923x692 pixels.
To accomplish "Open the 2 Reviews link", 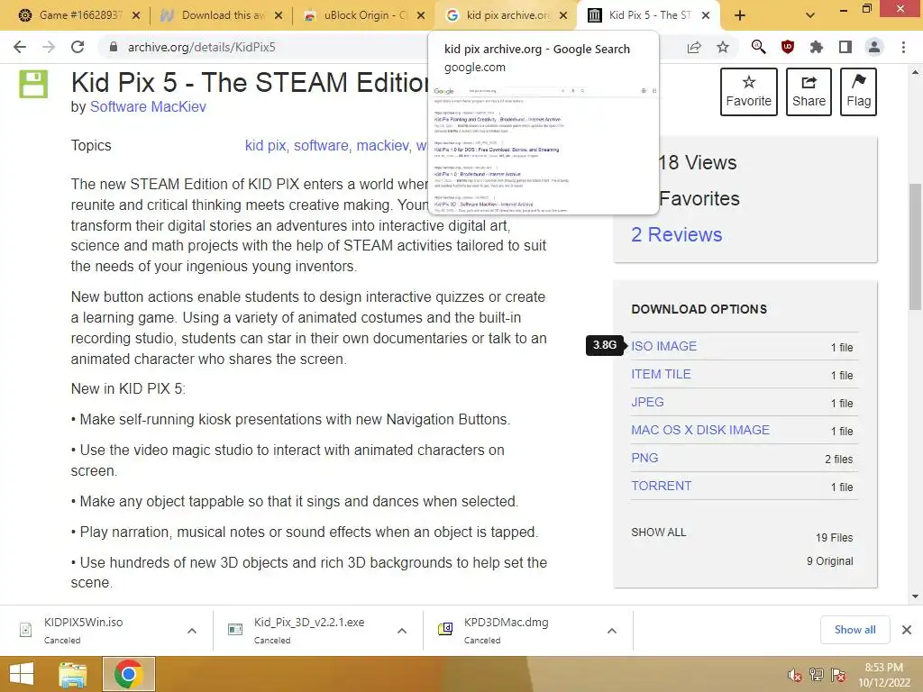I will click(x=676, y=235).
